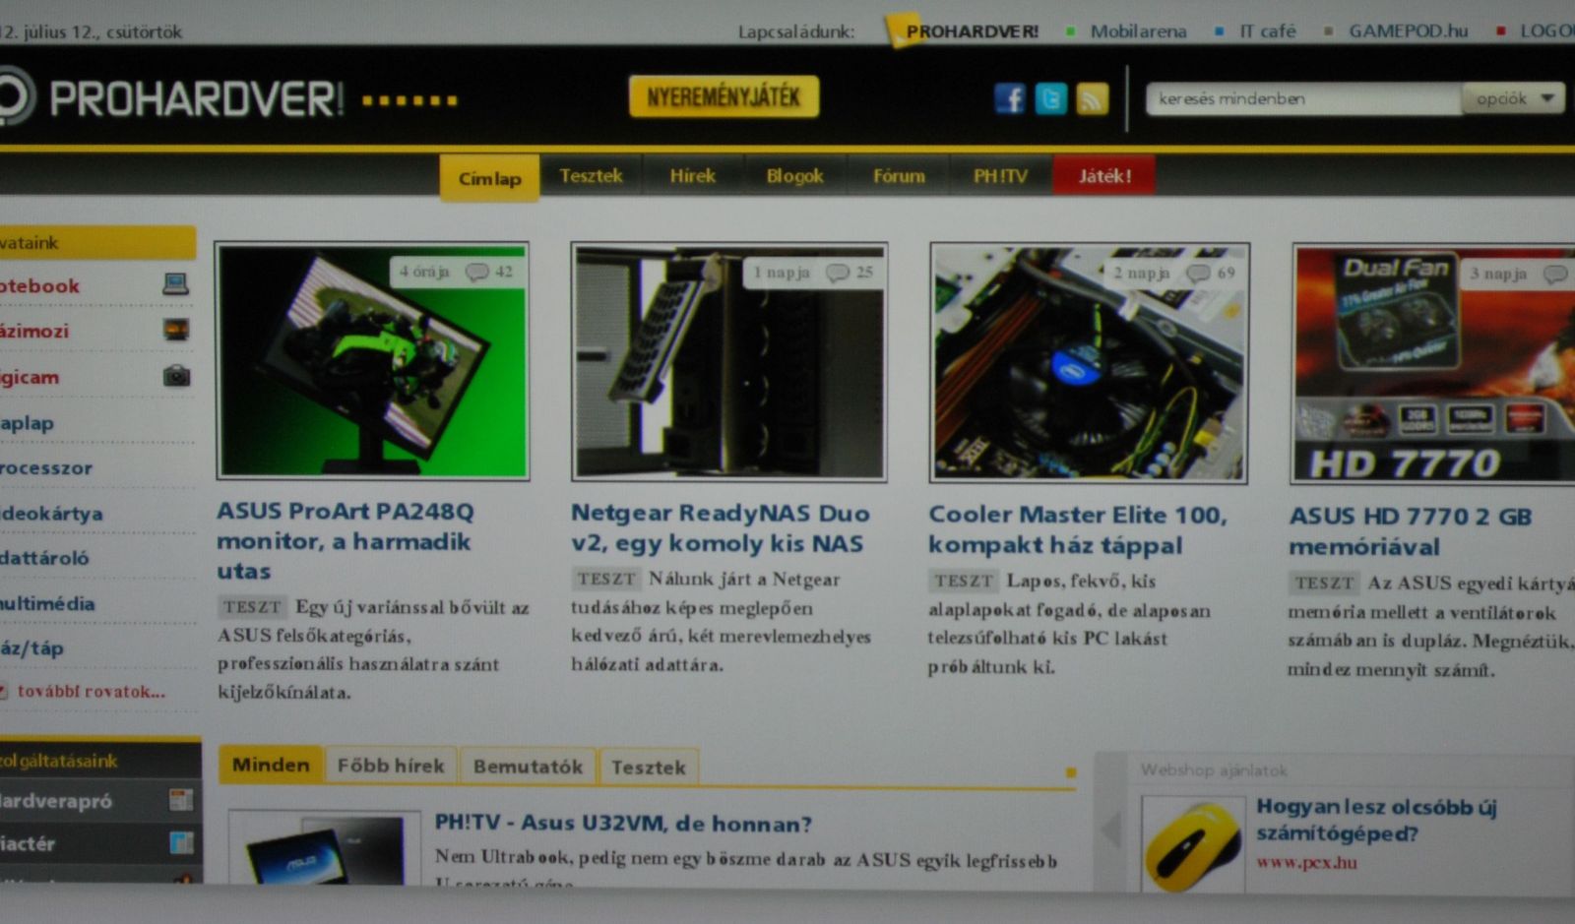Open the search opciók dropdown
The width and height of the screenshot is (1575, 924).
tap(1514, 98)
